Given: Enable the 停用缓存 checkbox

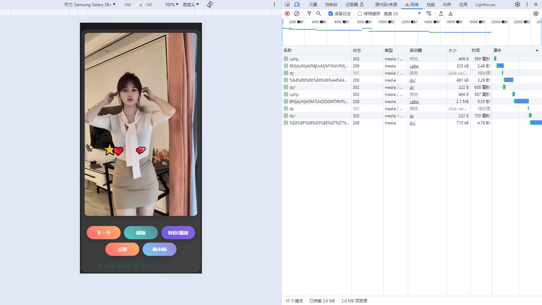Looking at the screenshot, I should point(360,14).
